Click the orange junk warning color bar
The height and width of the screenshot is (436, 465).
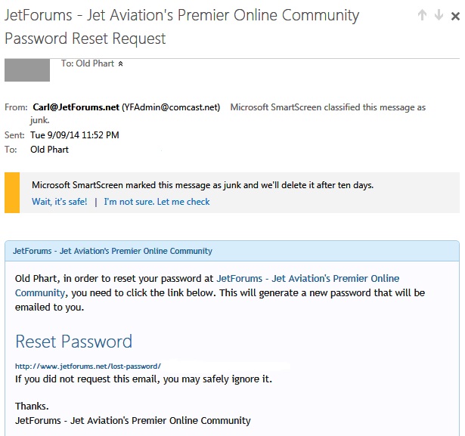12,193
